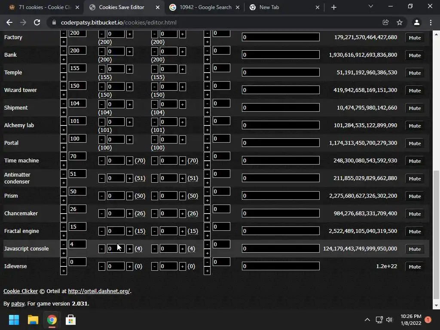Mute the Time machine building
Viewport: 440px width, 330px height.
415,161
